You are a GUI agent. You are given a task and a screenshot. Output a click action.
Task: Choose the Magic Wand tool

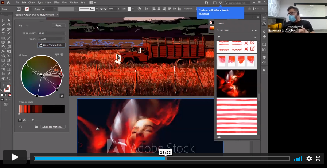pyautogui.click(x=3, y=25)
